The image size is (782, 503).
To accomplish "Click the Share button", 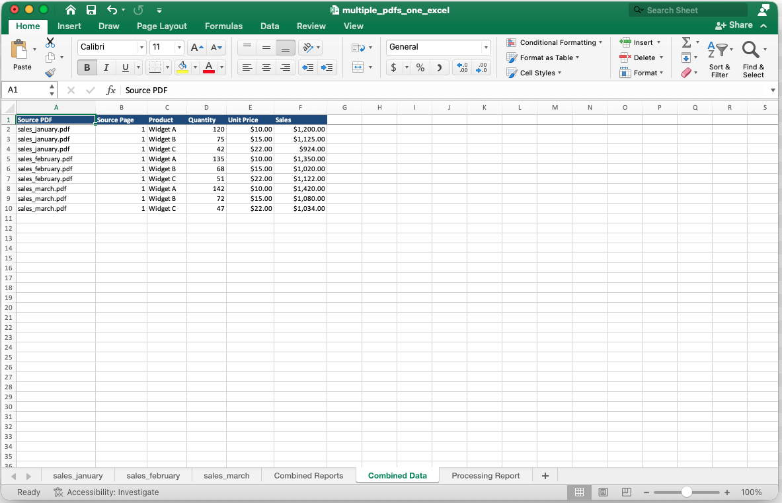I will coord(734,25).
